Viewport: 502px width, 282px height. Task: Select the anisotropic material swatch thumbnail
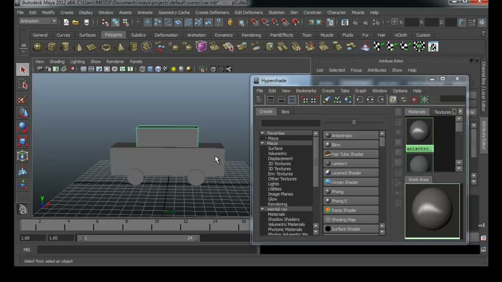coord(419,132)
